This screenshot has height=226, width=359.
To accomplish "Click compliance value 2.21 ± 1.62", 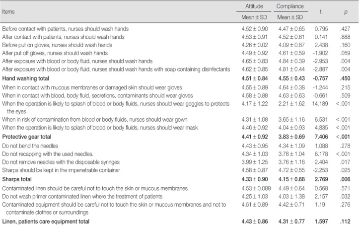I will point(291,104).
